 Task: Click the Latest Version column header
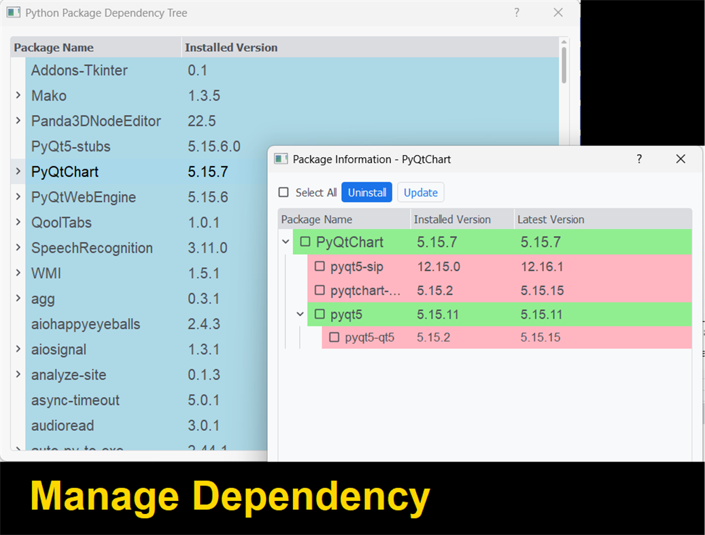pos(603,220)
